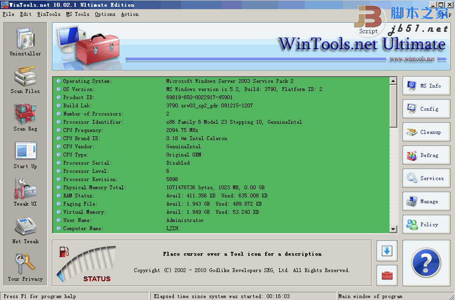Select the 'User Name:' row label
The width and height of the screenshot is (455, 300).
pos(77,220)
